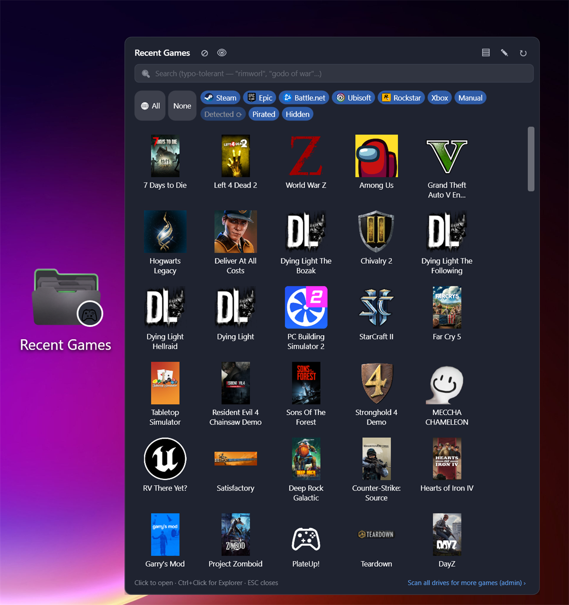Refresh the games list

(523, 53)
